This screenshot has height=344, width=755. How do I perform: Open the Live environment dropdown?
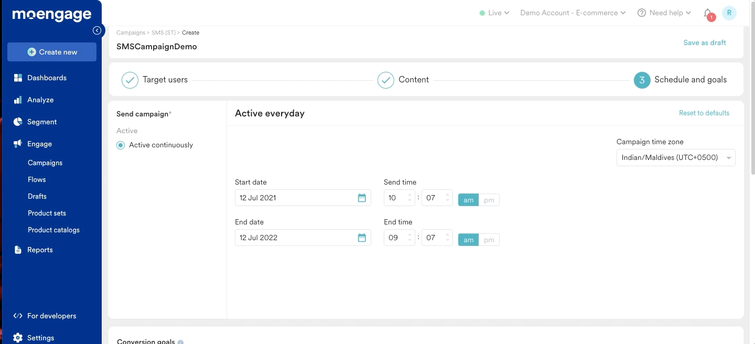click(494, 13)
